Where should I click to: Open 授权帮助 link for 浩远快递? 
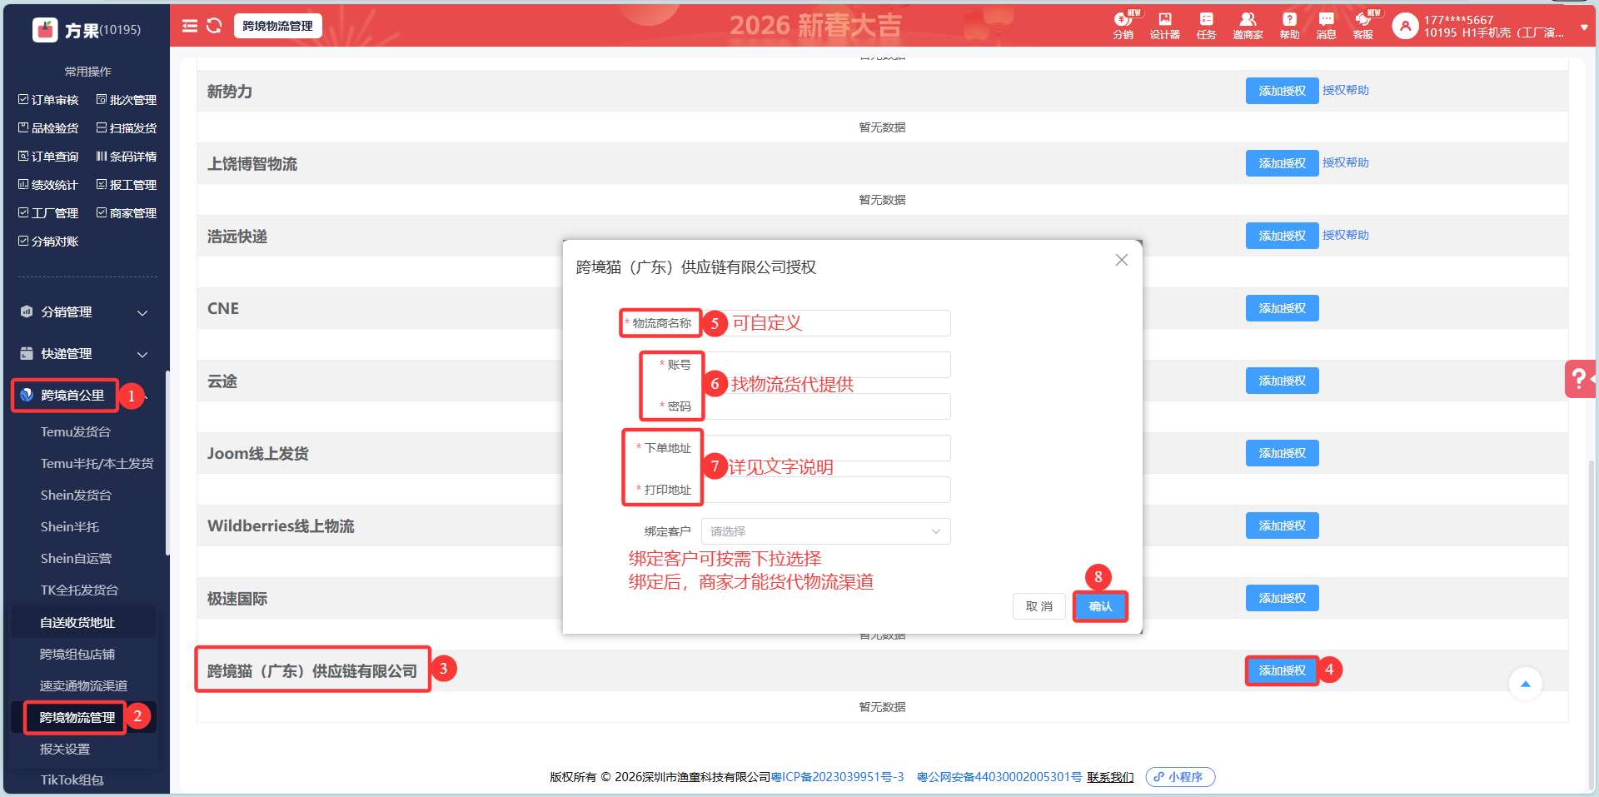click(1346, 235)
